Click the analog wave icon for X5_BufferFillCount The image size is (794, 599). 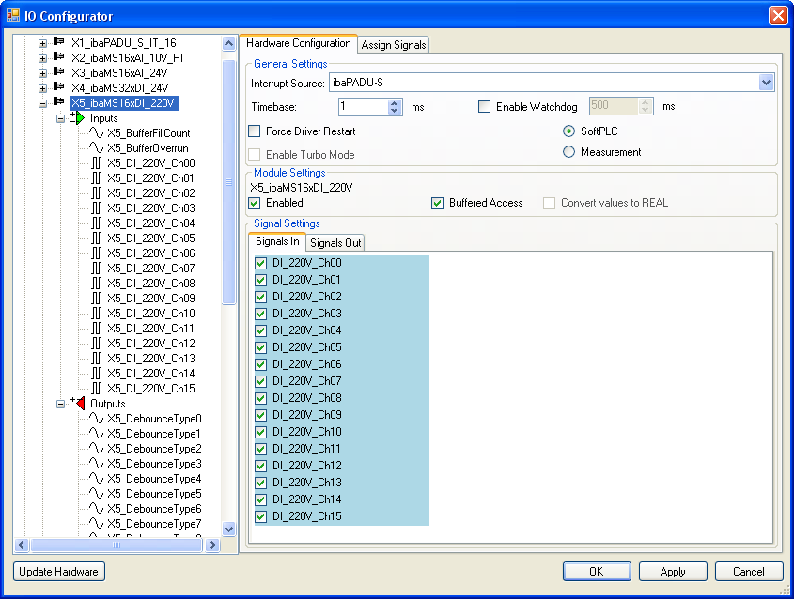(96, 133)
